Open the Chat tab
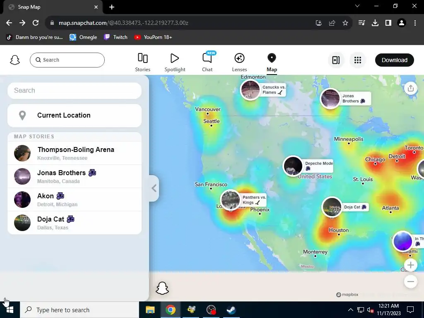The height and width of the screenshot is (318, 424). 207,63
